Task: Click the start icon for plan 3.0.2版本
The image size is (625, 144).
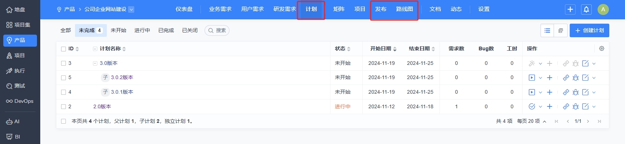Action: coord(532,78)
